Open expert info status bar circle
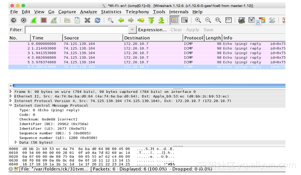 coord(11,169)
